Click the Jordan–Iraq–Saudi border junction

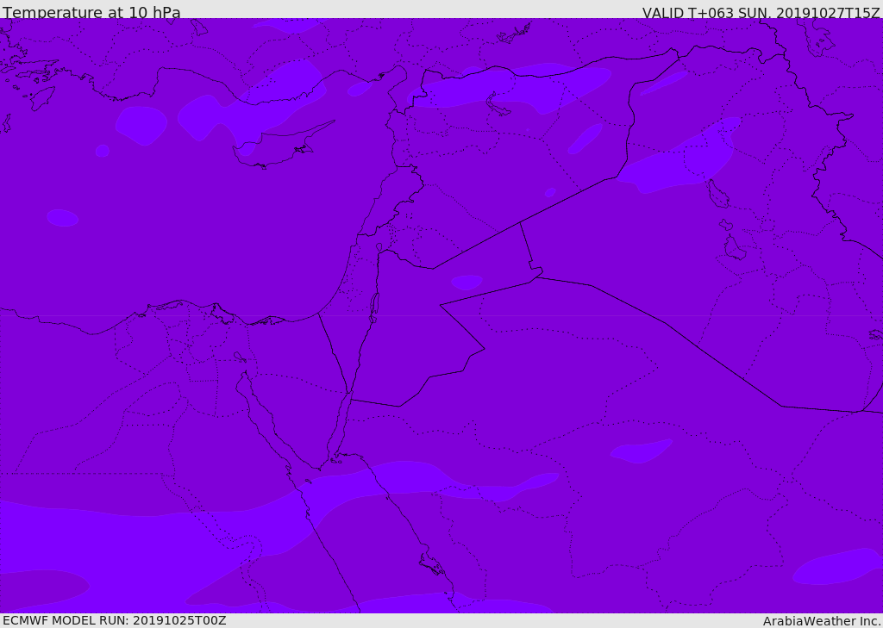(536, 277)
